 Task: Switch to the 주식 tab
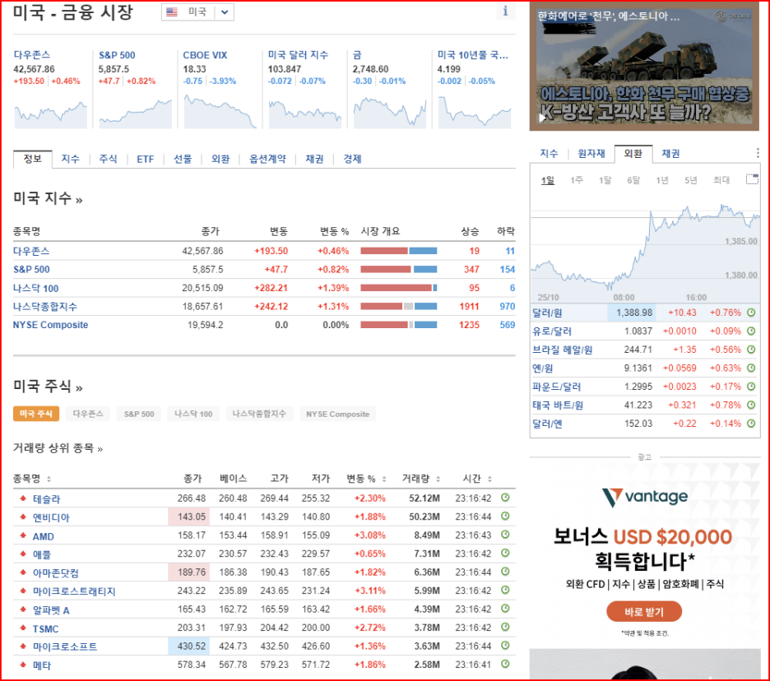pos(108,159)
